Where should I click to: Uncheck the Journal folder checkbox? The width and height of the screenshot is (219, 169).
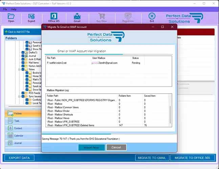click(x=23, y=56)
